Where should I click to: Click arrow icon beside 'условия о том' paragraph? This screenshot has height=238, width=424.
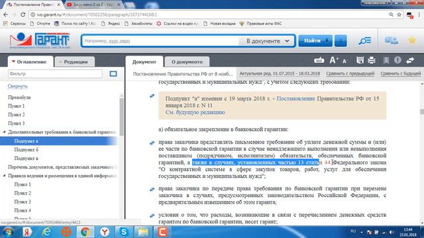[x=152, y=216]
